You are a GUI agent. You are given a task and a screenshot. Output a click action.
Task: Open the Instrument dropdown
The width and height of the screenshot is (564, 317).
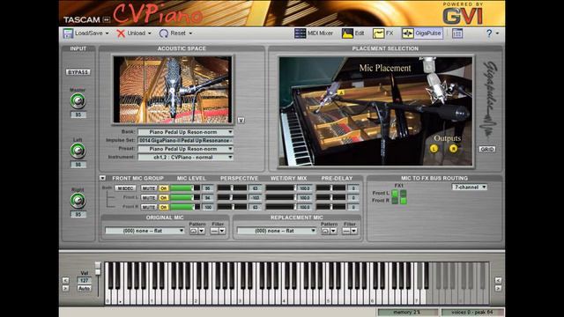coord(186,157)
